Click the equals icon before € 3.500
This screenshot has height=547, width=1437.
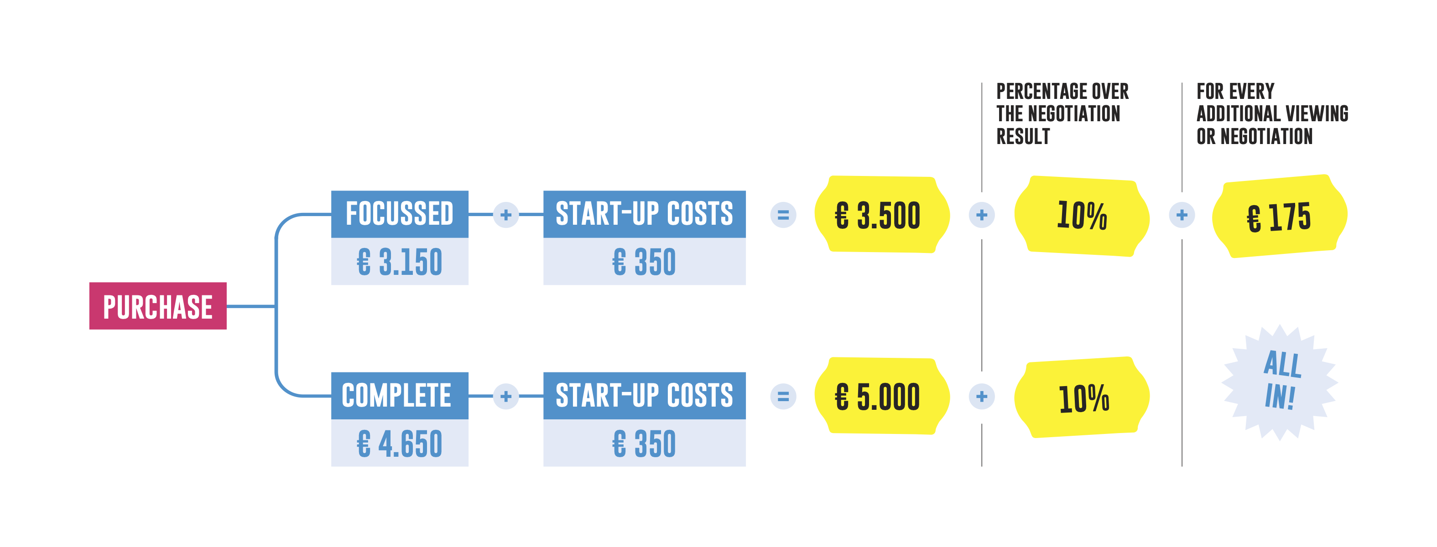[783, 215]
